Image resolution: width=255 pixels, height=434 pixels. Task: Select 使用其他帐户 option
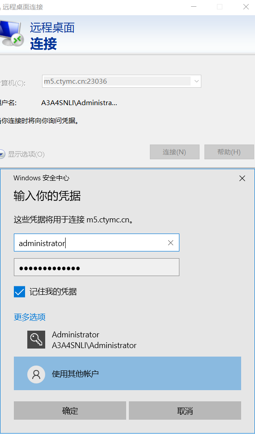[127, 374]
